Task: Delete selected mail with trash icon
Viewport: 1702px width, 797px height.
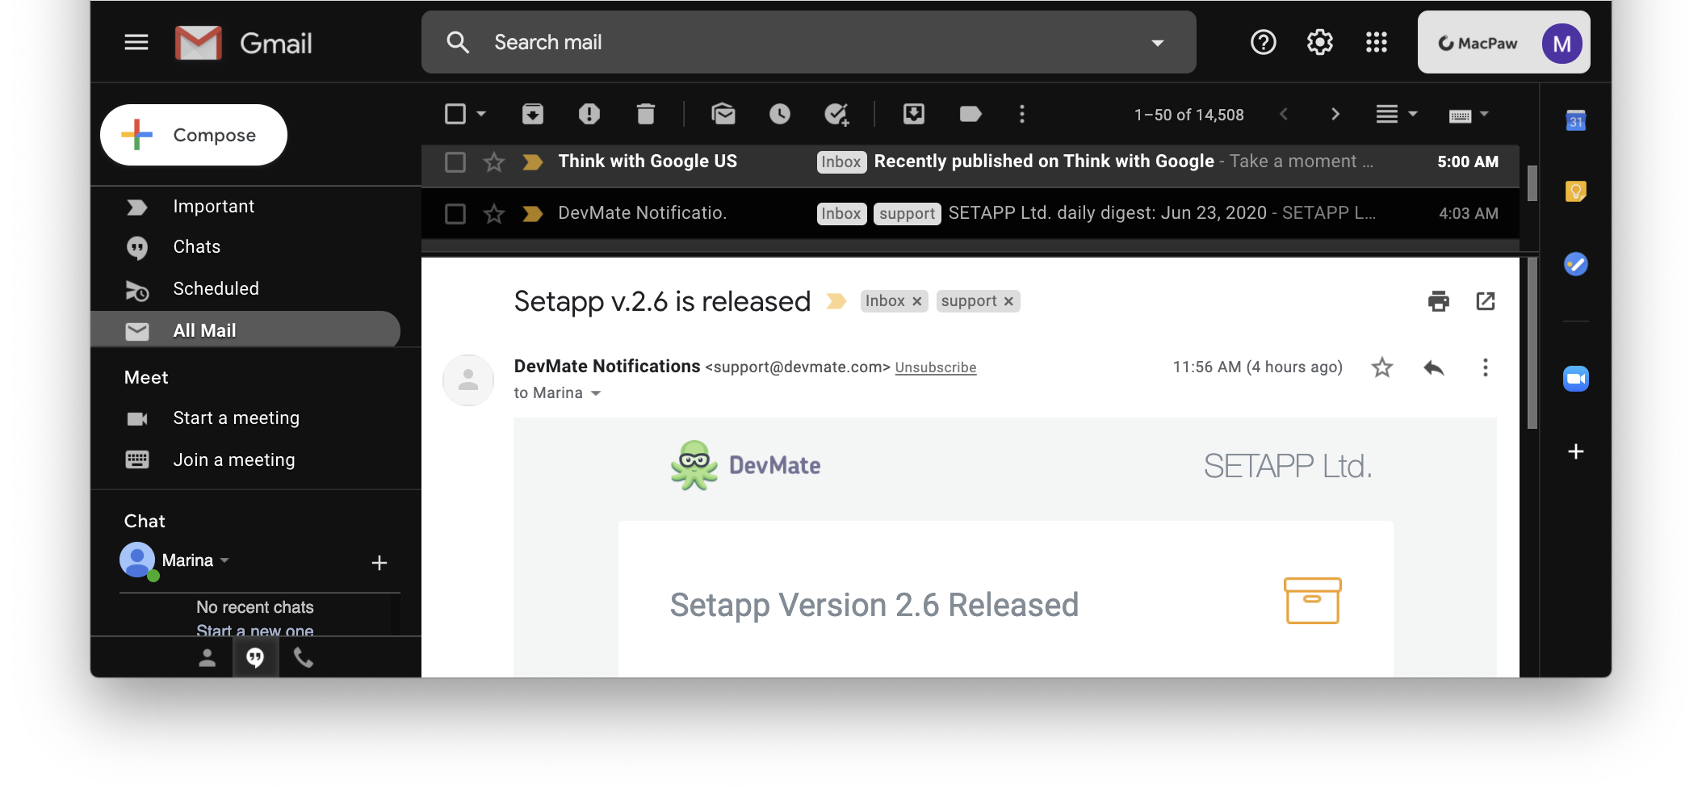Action: coord(645,115)
